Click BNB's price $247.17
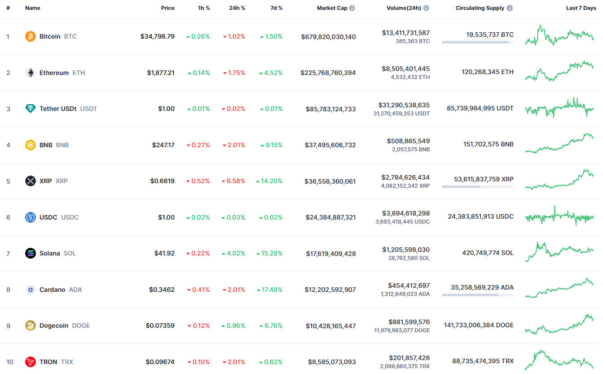 click(x=163, y=145)
